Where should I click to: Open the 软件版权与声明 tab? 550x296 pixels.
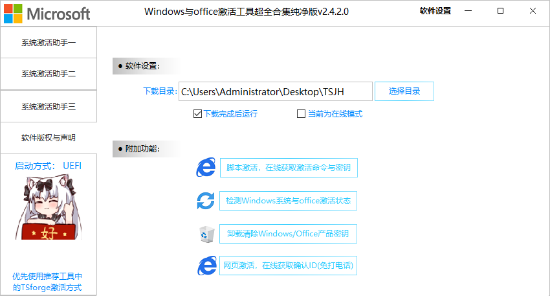[49, 138]
